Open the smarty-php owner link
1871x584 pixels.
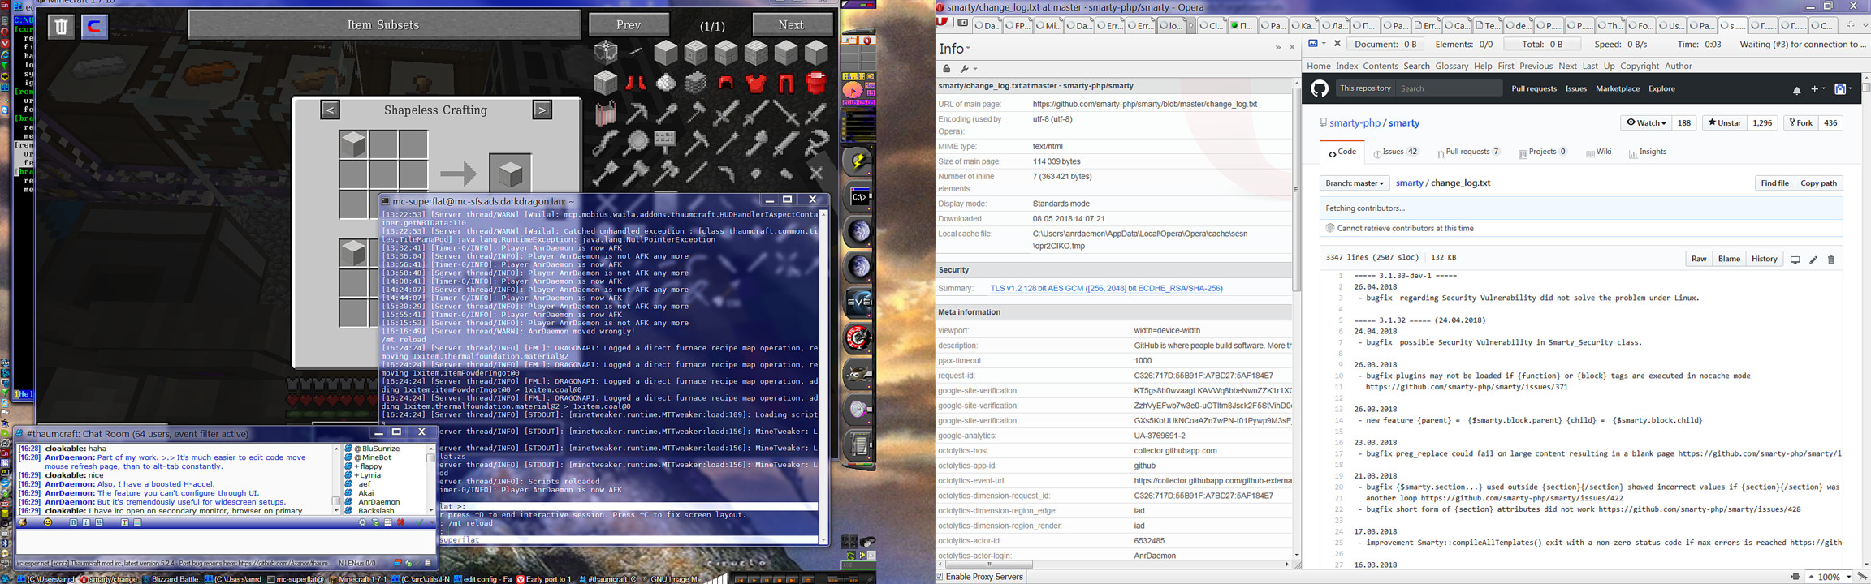pos(1355,123)
